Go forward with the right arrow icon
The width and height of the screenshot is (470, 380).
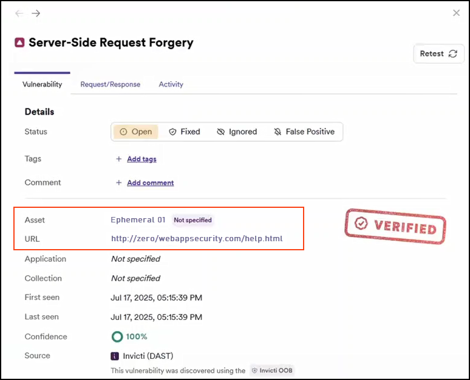coord(36,13)
